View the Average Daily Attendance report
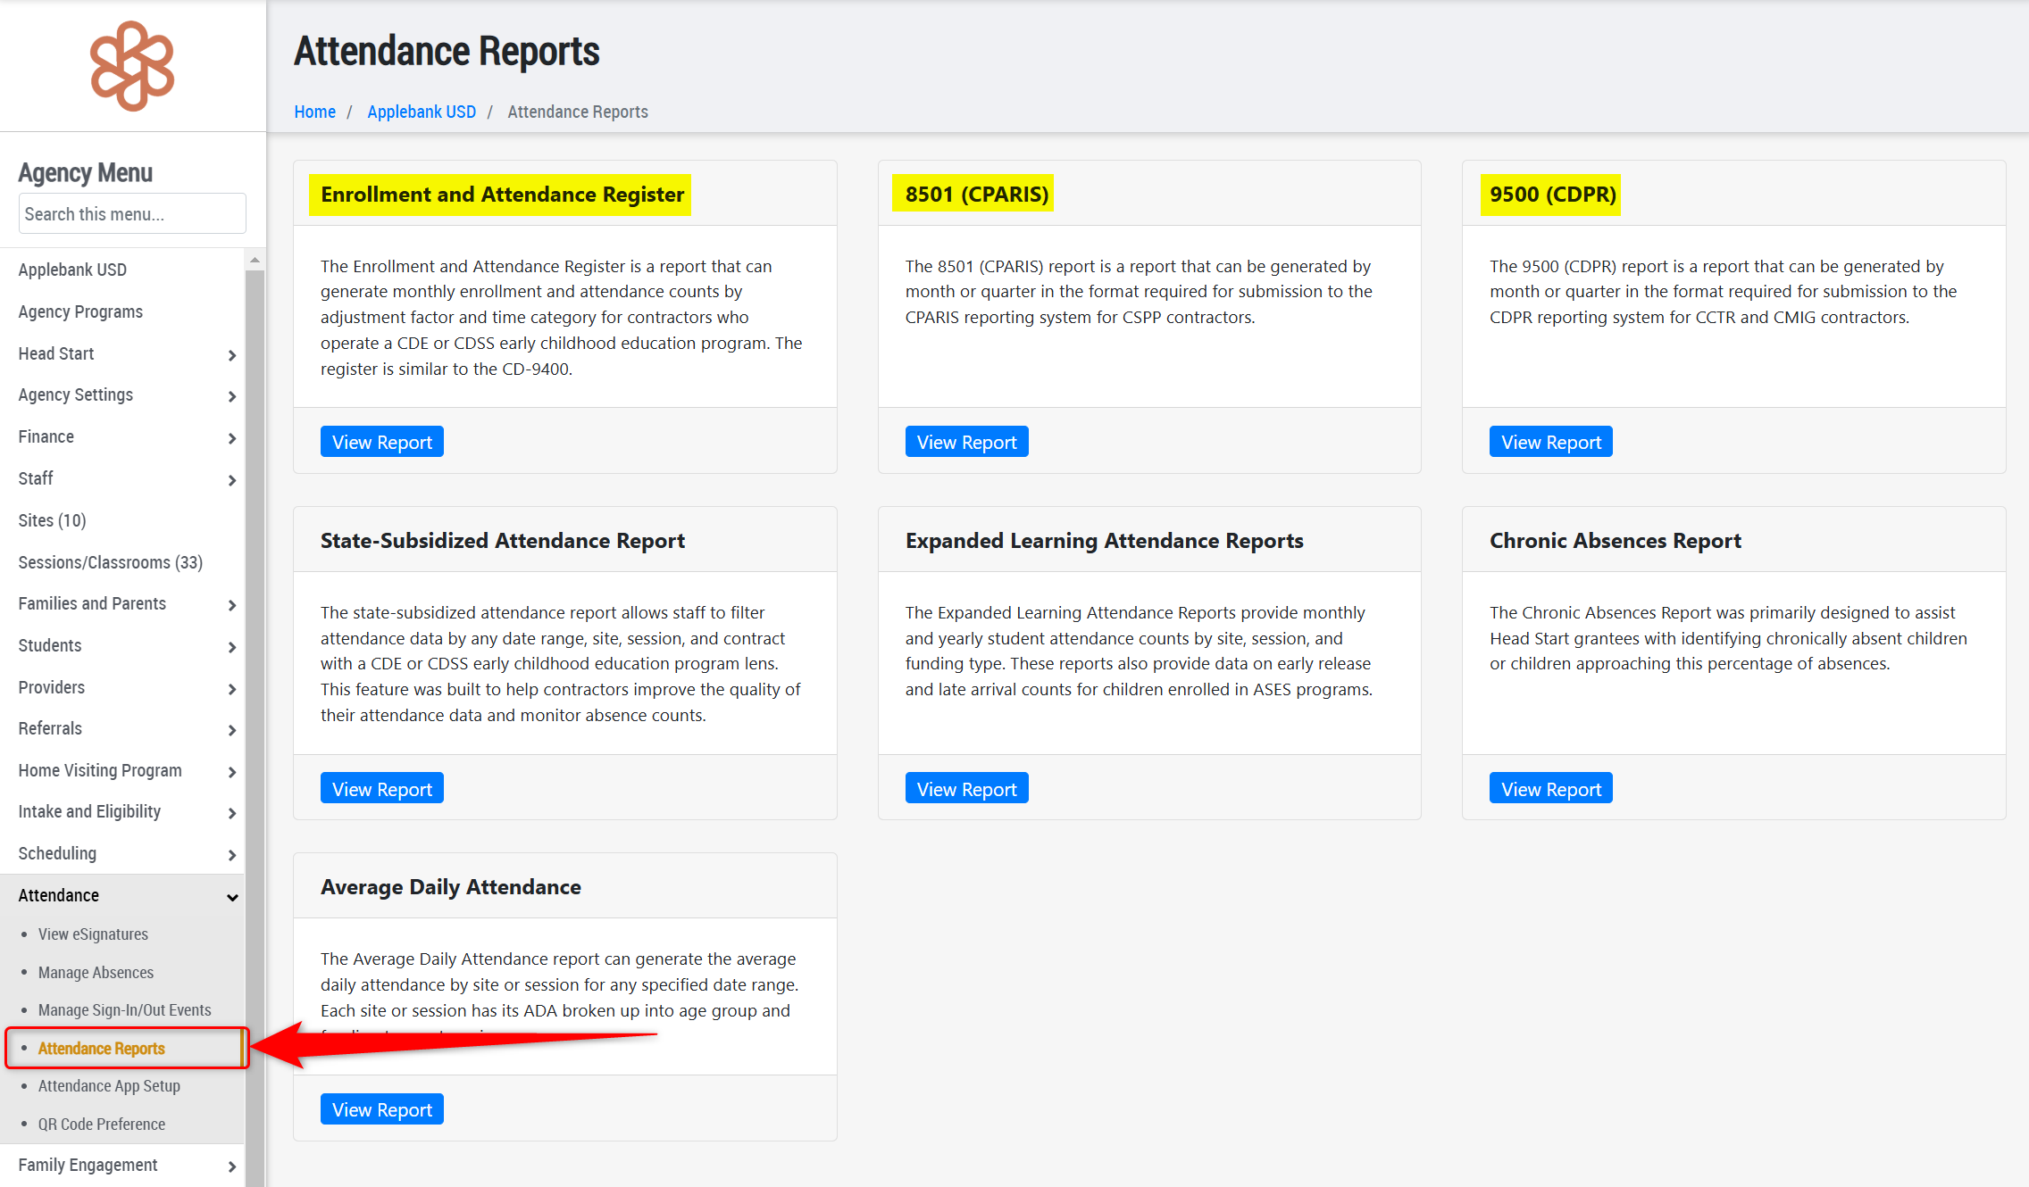The height and width of the screenshot is (1187, 2029). 381,1109
